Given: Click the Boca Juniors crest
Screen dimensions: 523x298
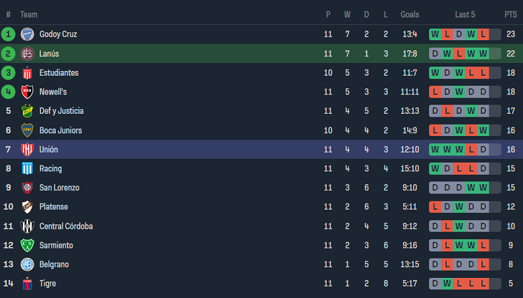Looking at the screenshot, I should click(27, 131).
